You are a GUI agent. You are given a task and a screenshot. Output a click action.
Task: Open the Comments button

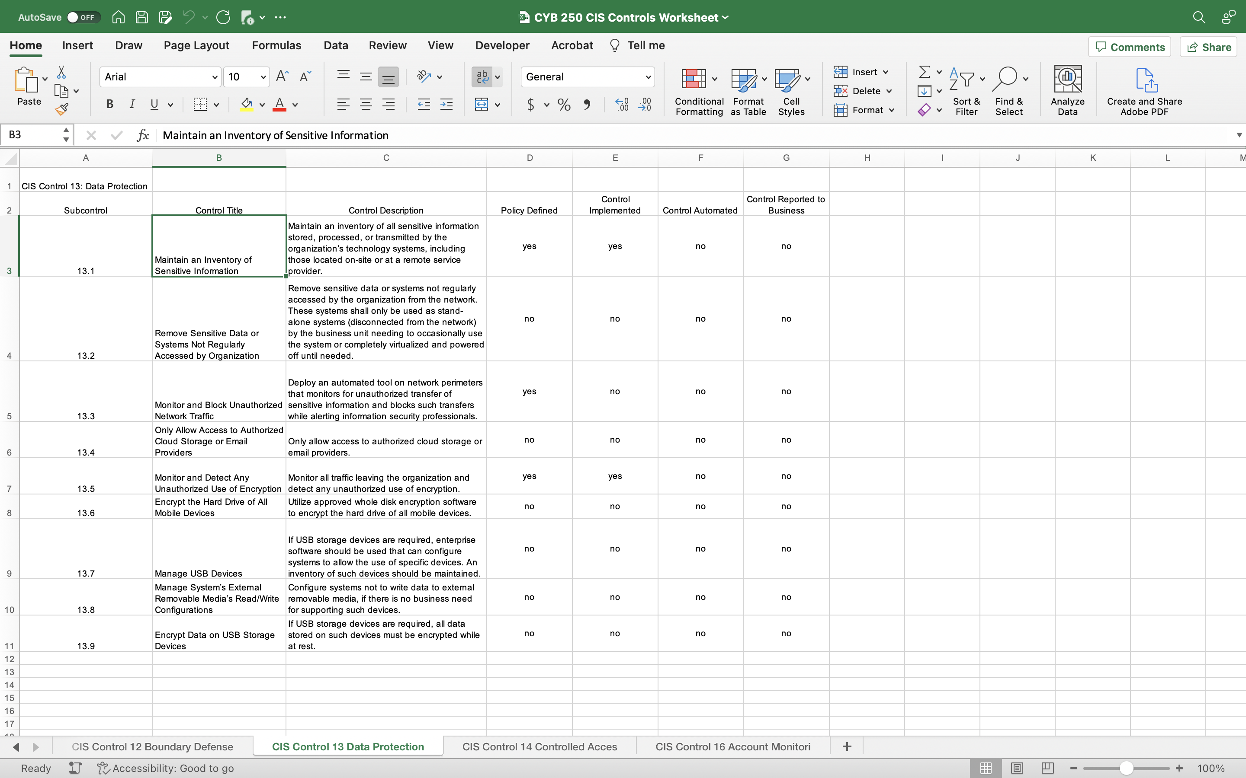pos(1130,47)
